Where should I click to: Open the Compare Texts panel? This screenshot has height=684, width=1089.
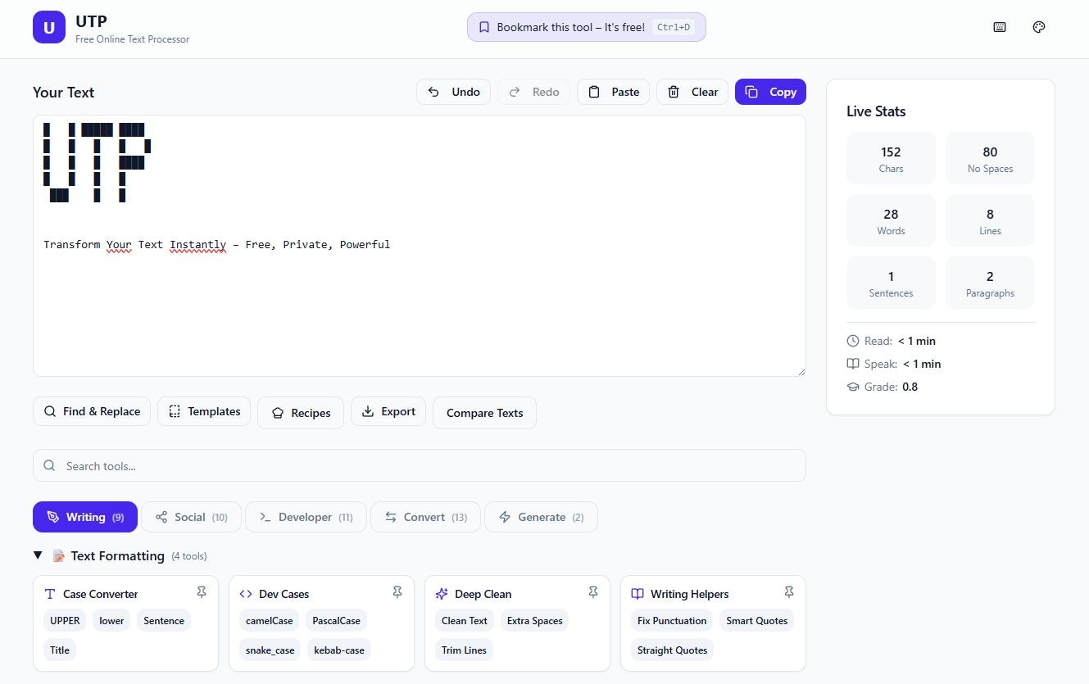pyautogui.click(x=484, y=413)
